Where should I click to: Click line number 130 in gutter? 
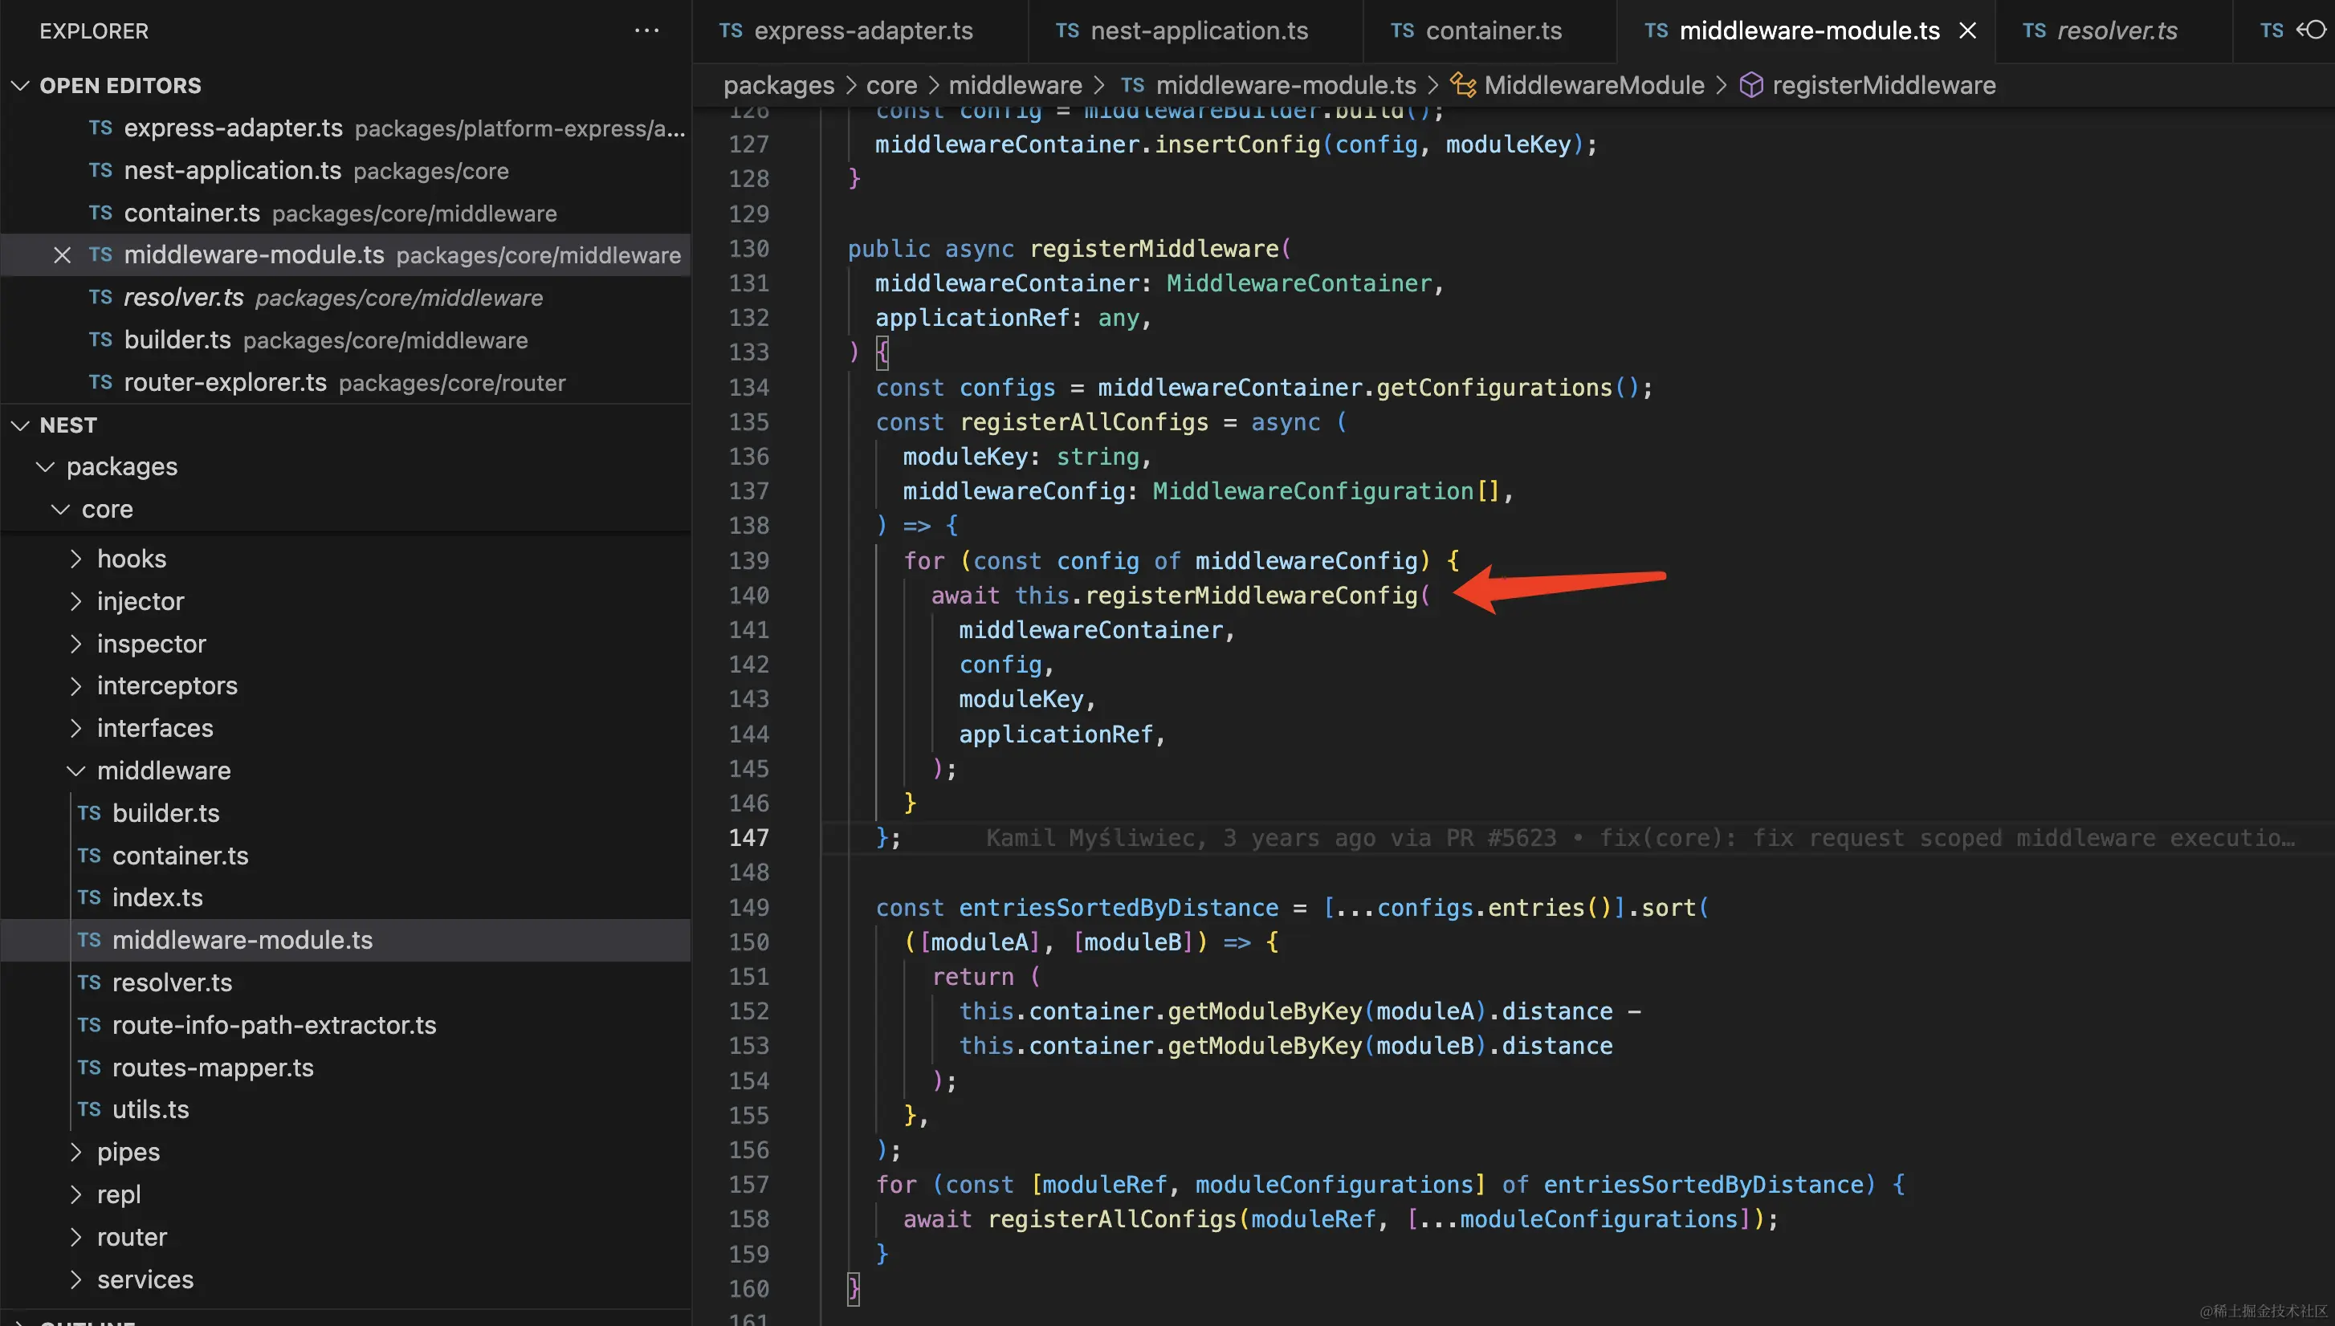749,249
